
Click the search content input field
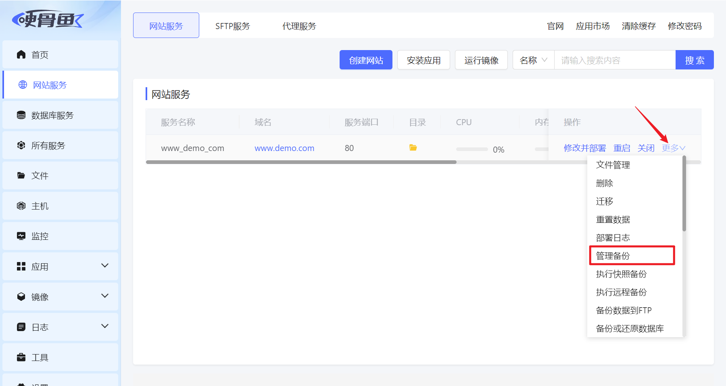tap(615, 60)
